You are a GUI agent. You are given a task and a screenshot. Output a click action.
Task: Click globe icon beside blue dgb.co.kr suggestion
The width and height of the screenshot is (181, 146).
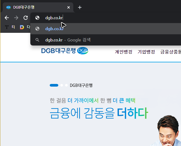tap(37, 29)
